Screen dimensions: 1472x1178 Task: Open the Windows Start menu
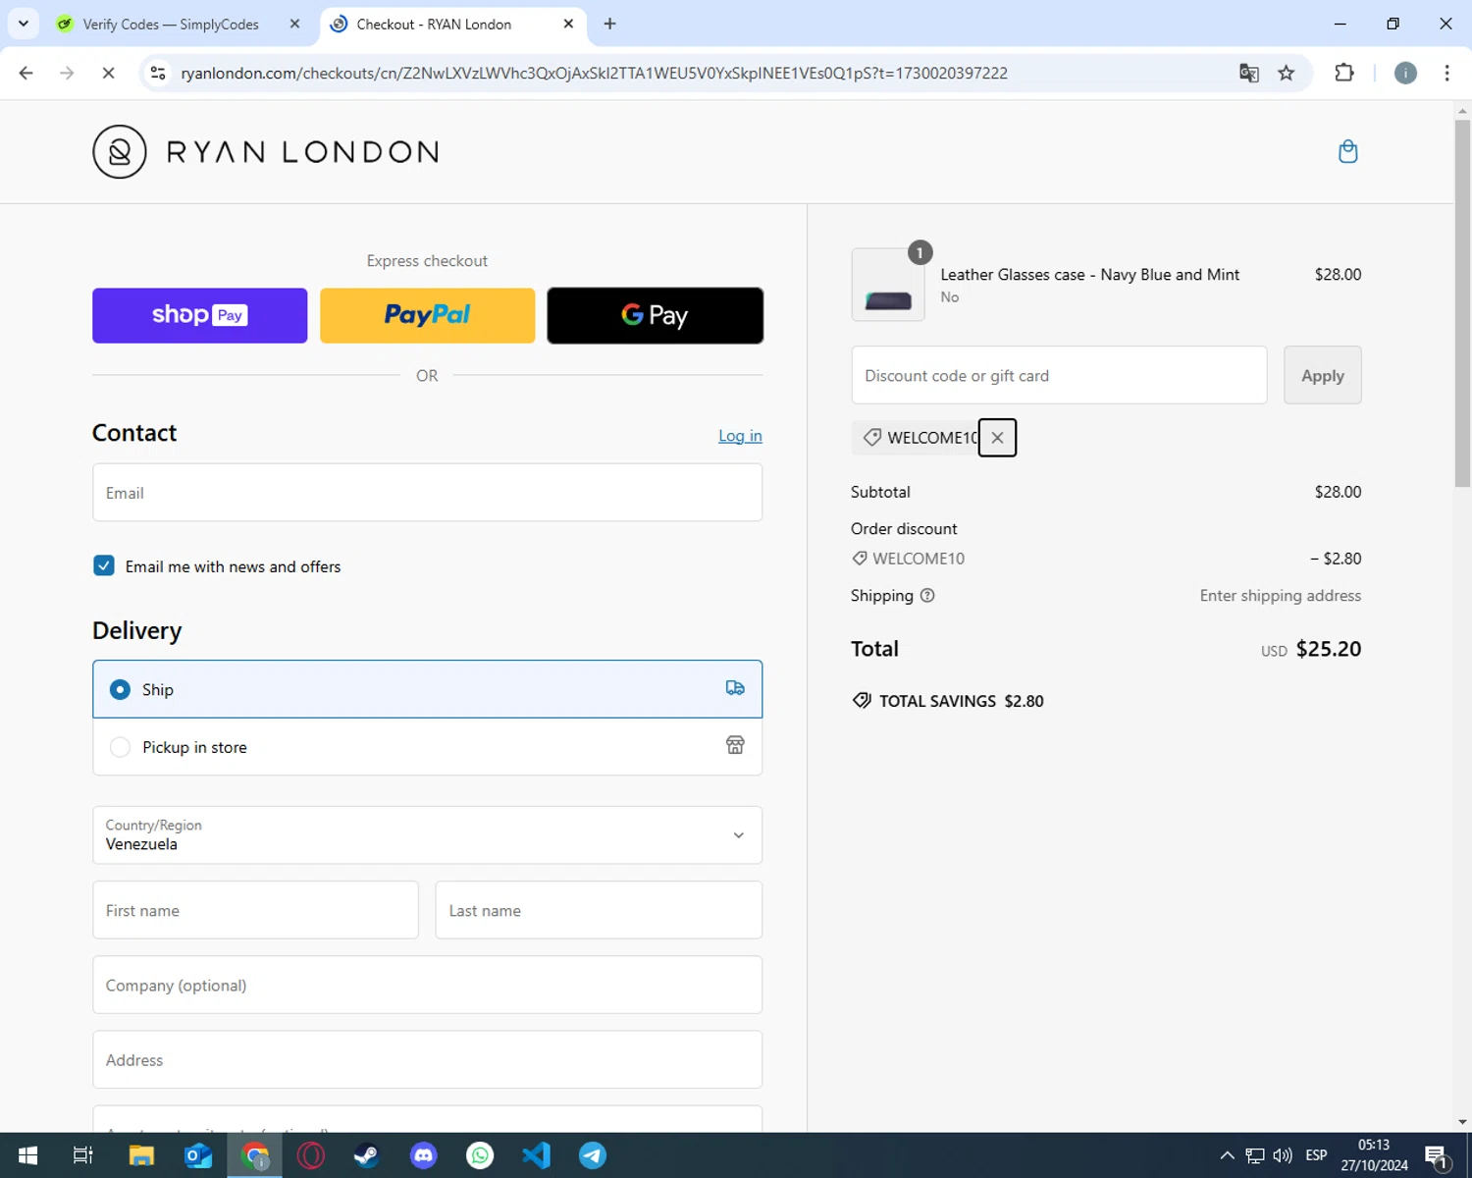(27, 1155)
